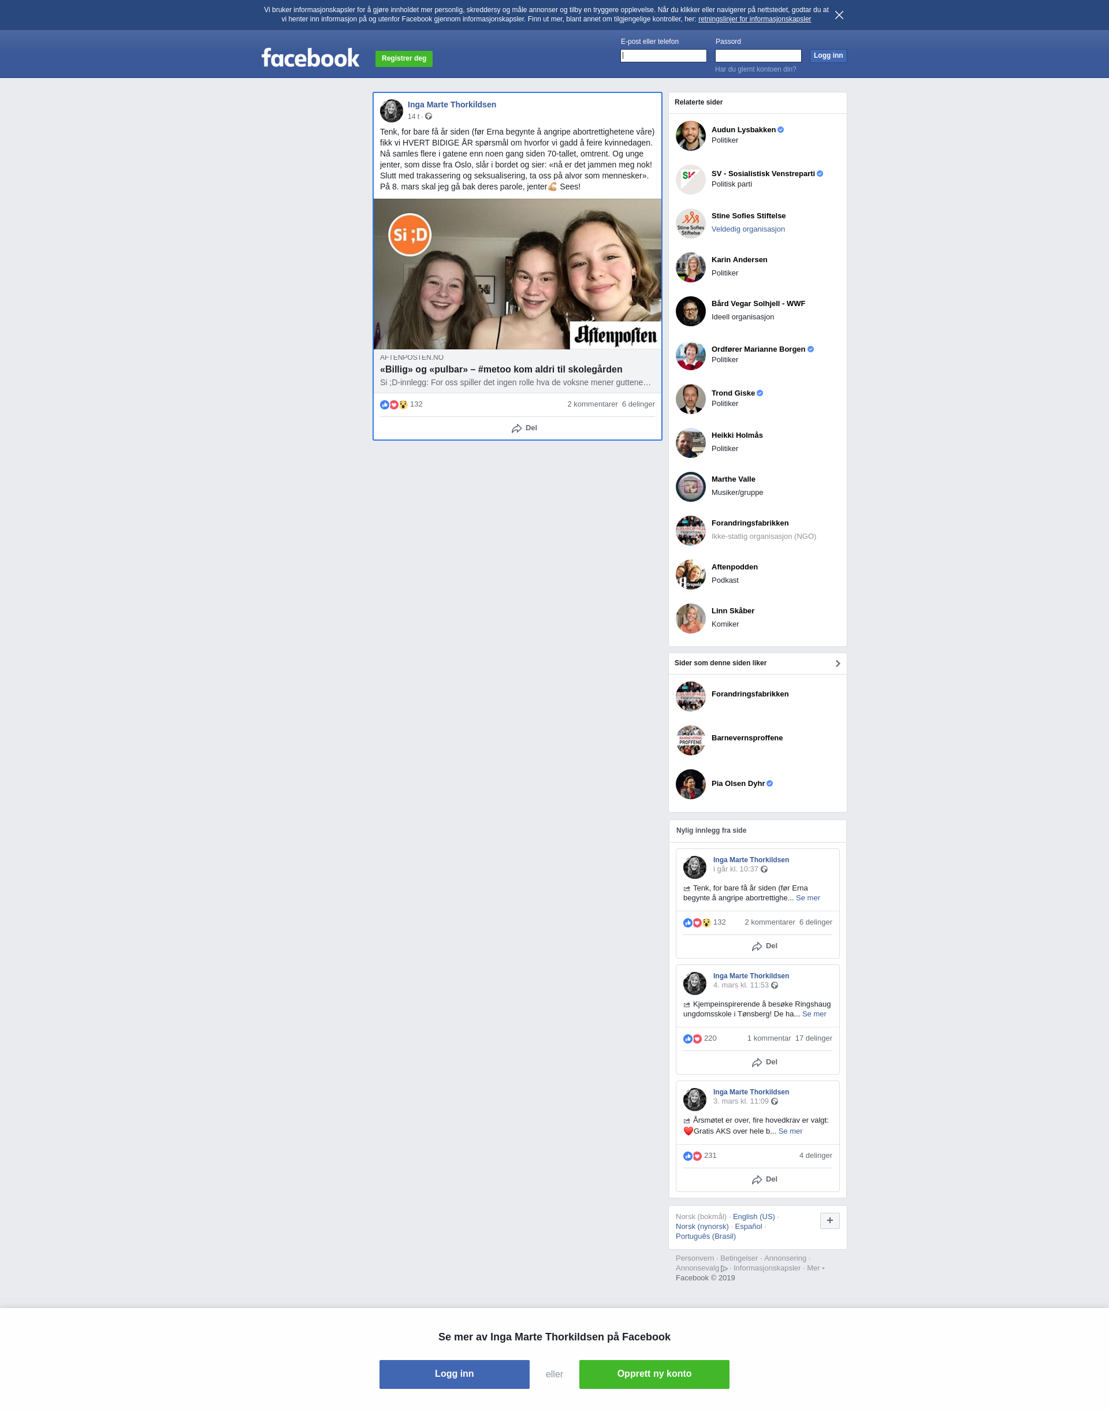Expand Sider som denne siden liker arrow
Screen dimensions: 1109x1412
[838, 664]
